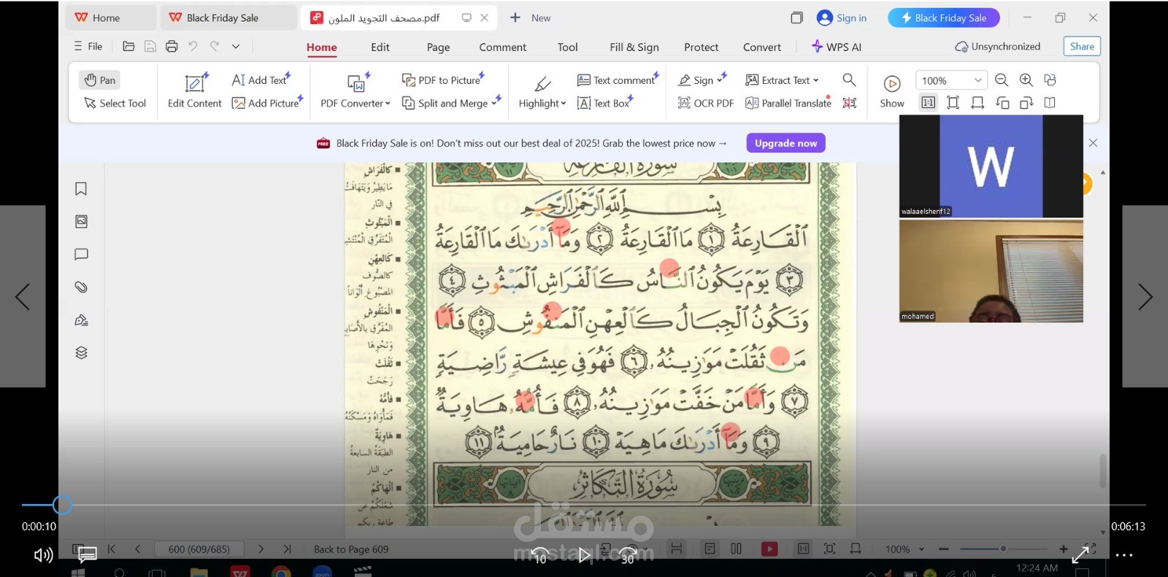Image resolution: width=1168 pixels, height=577 pixels.
Task: Click the document vertical scrollbar
Action: point(1102,470)
